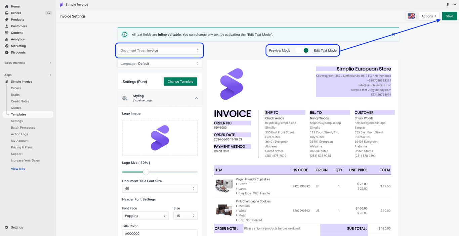This screenshot has height=236, width=459.
Task: Click the Home icon in sidebar
Action: (x=7, y=6)
